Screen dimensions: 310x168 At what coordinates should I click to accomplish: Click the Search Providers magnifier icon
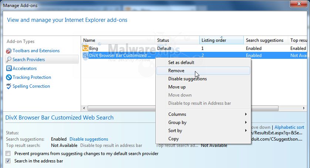(9, 60)
